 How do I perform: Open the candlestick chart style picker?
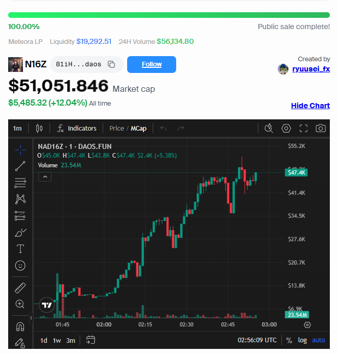[39, 128]
